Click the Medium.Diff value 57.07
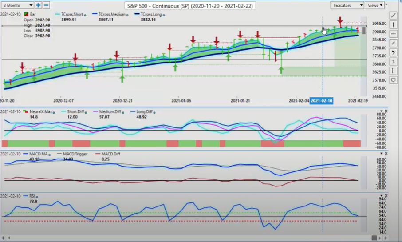This screenshot has width=402, height=242. pos(104,117)
